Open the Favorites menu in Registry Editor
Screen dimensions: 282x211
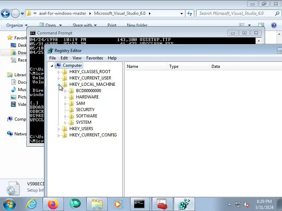coord(94,58)
